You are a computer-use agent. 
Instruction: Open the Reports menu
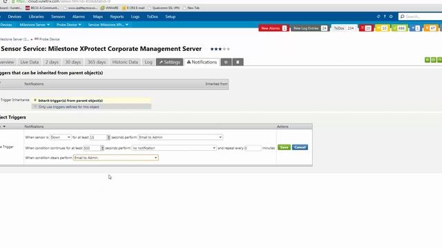coord(117,17)
